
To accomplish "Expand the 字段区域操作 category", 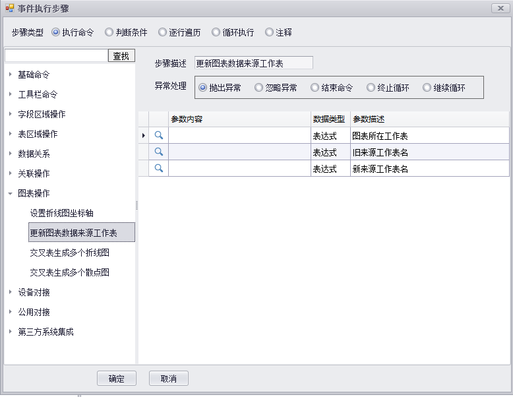I will click(11, 114).
